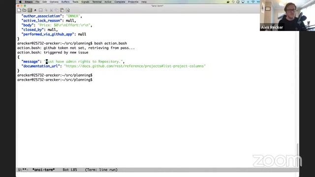Click the last empty shell prompt line
This screenshot has width=315, height=177.
click(55, 80)
